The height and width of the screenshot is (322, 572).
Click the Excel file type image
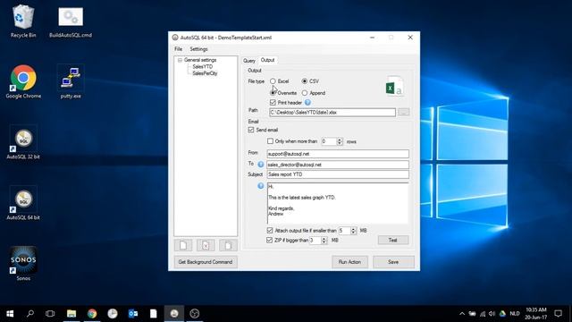coord(394,86)
